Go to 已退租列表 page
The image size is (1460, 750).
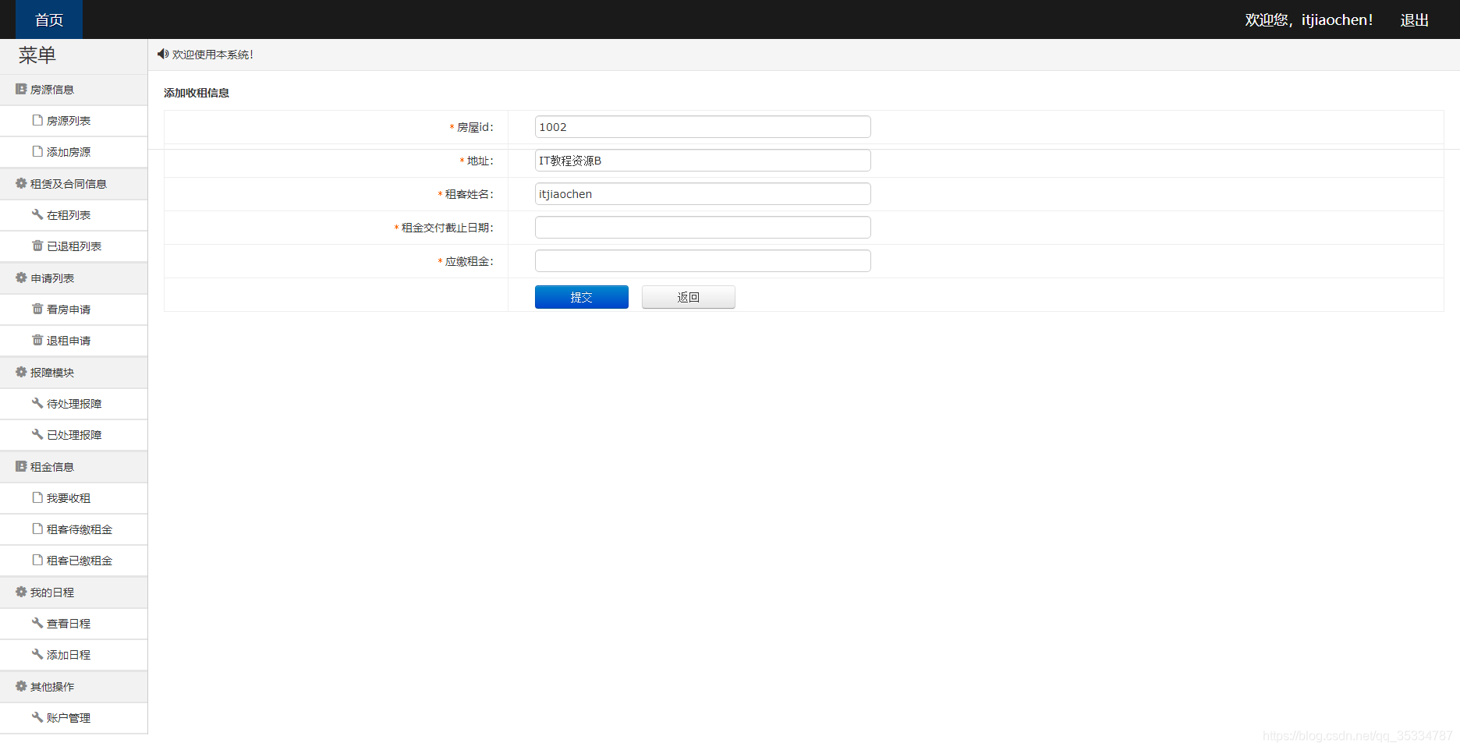pos(73,246)
